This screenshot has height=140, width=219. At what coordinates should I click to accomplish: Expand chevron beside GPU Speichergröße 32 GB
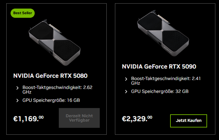coord(126,91)
